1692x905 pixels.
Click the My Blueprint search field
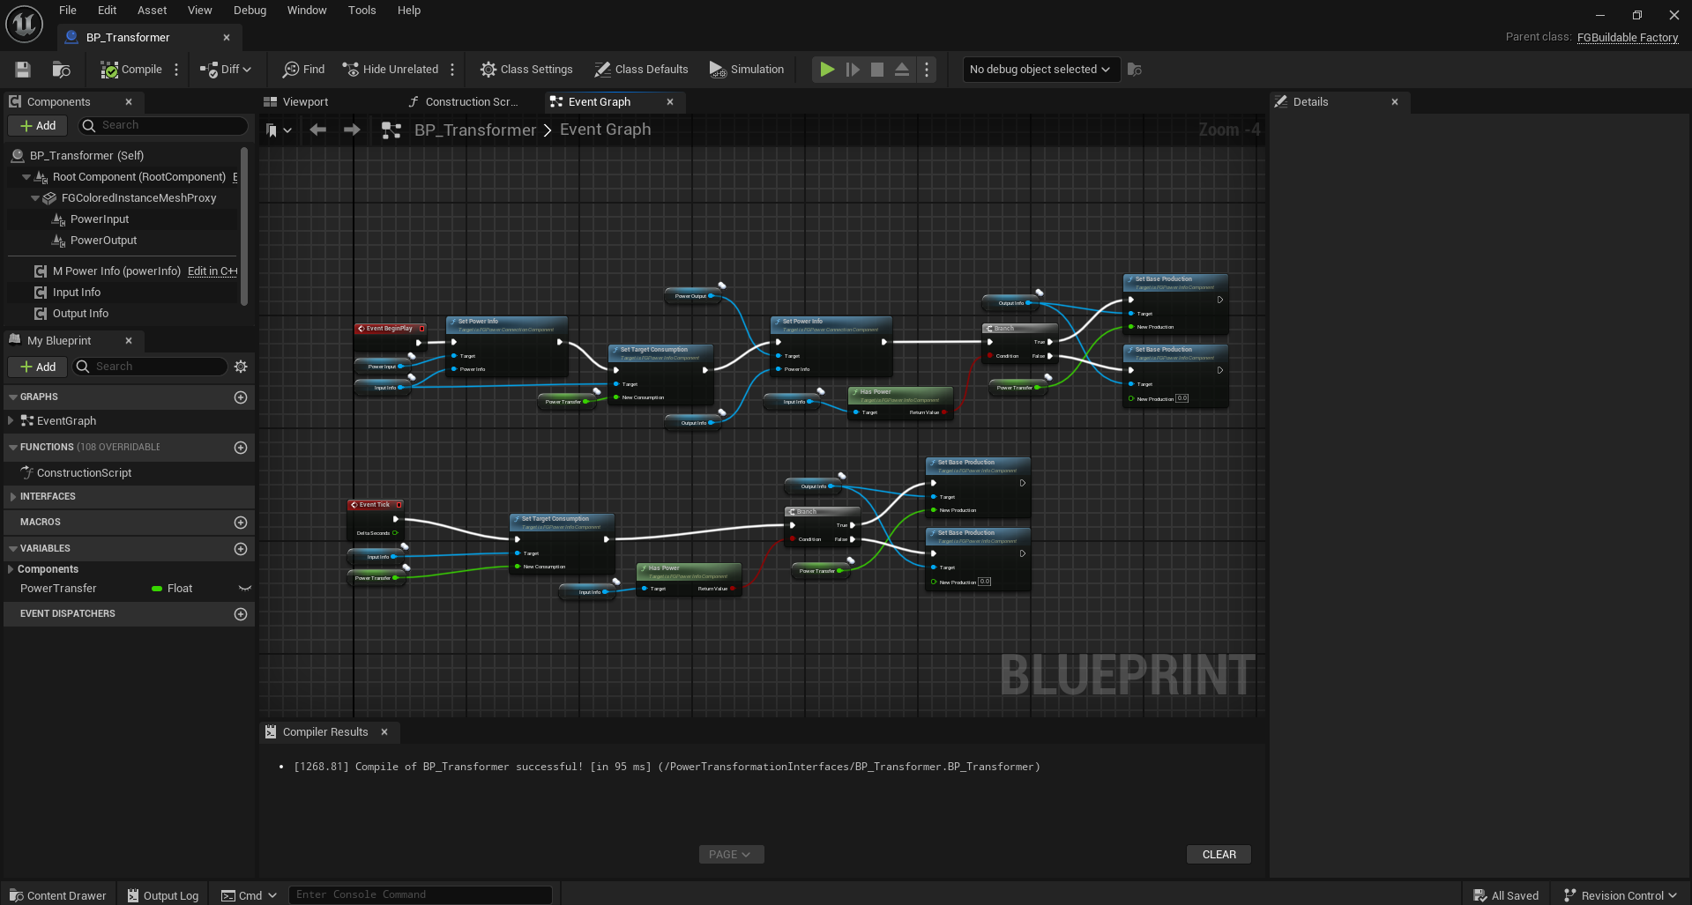click(x=151, y=367)
